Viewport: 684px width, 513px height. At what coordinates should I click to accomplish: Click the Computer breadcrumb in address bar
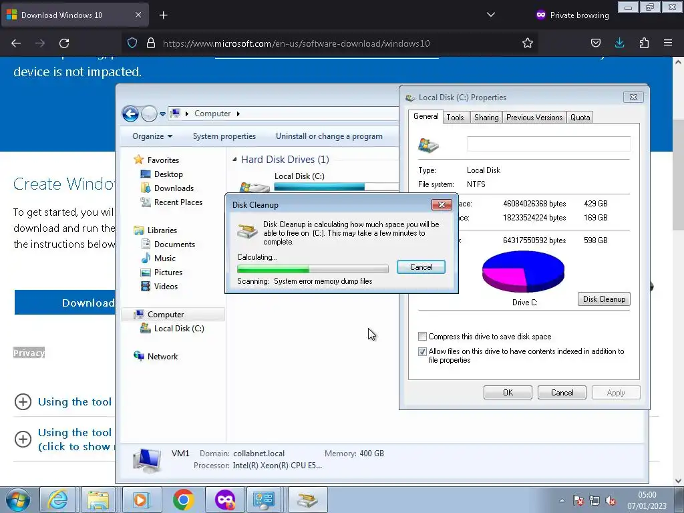coord(212,114)
